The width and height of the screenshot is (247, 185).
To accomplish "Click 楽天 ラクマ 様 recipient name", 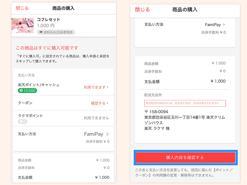I will (157, 128).
